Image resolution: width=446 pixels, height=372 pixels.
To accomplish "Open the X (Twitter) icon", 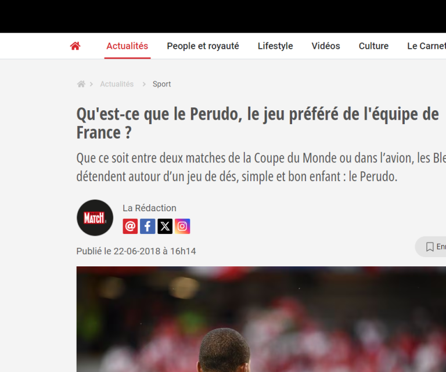I will tap(165, 226).
